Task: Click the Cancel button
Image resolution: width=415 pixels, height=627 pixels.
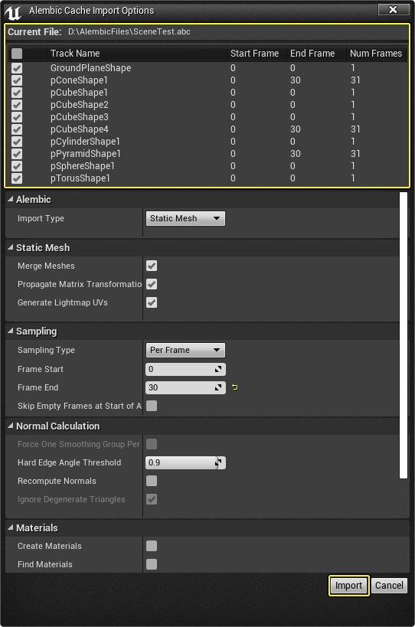Action: [x=389, y=586]
